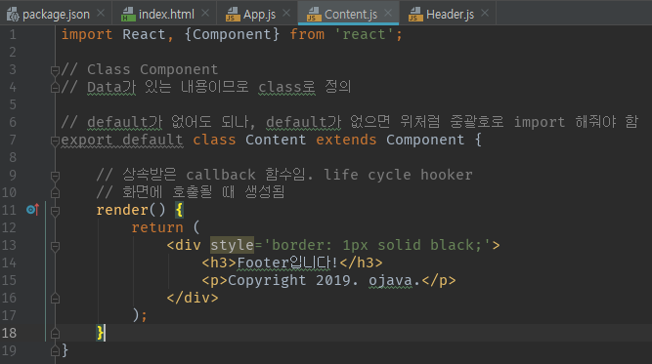652x364 pixels.
Task: Click the highlighted opening brace after render()
Action: tap(179, 210)
